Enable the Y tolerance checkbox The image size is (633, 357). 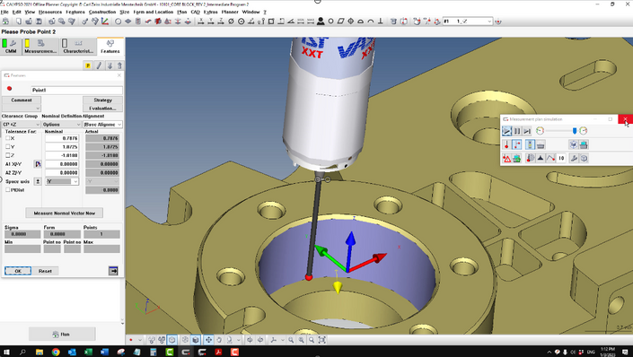(8, 147)
